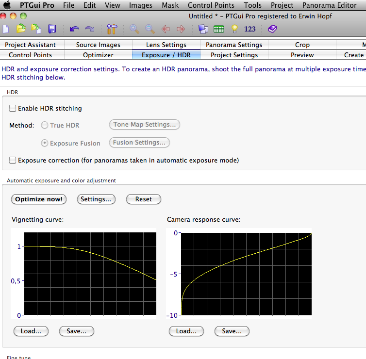366x359 pixels.
Task: Save the vignetting curve
Action: coord(77,331)
